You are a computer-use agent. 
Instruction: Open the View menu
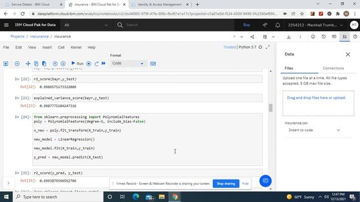[32, 47]
